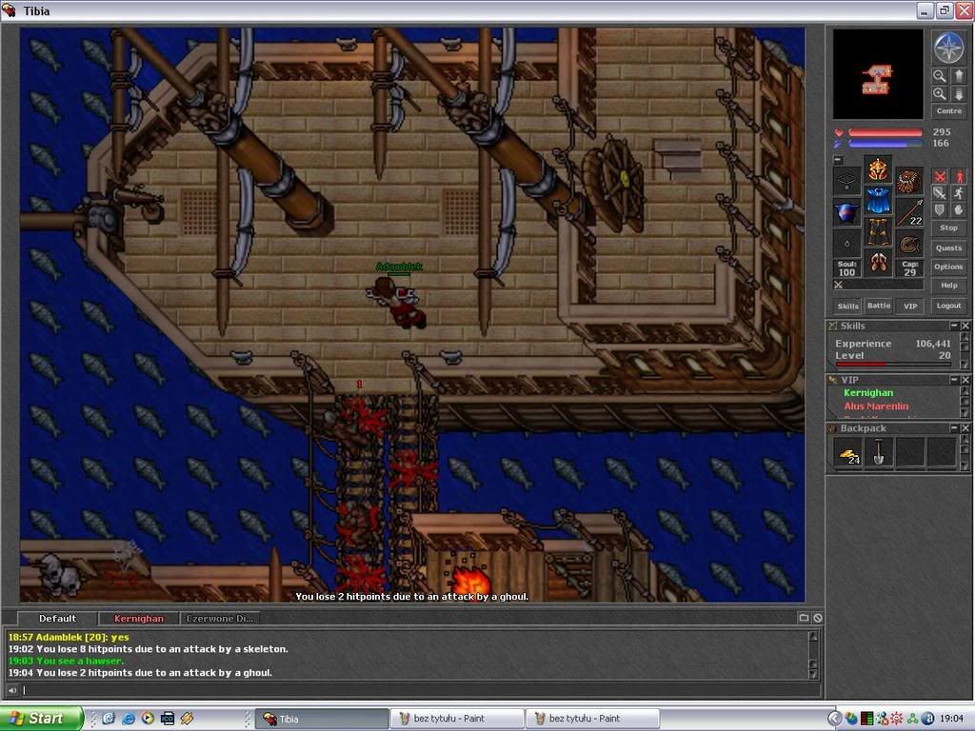Expand hidden system tray icons
975x731 pixels.
point(834,719)
